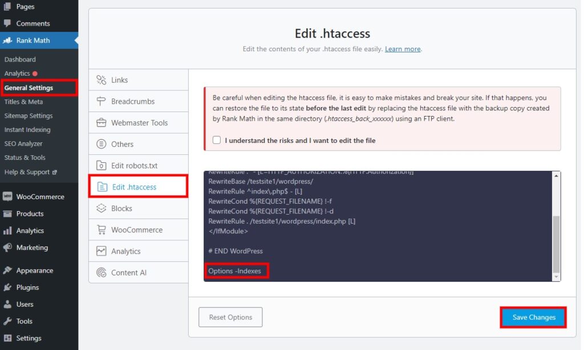Select the Others tab
The width and height of the screenshot is (584, 350).
(x=139, y=144)
